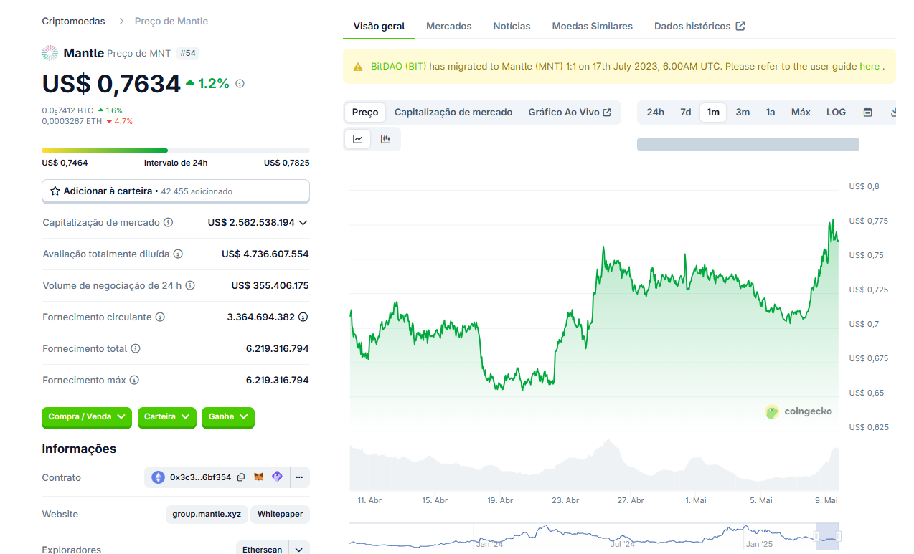Viewport: 914px width, 554px height.
Task: Open Gráfico Ao Vivo external chart
Action: click(570, 113)
